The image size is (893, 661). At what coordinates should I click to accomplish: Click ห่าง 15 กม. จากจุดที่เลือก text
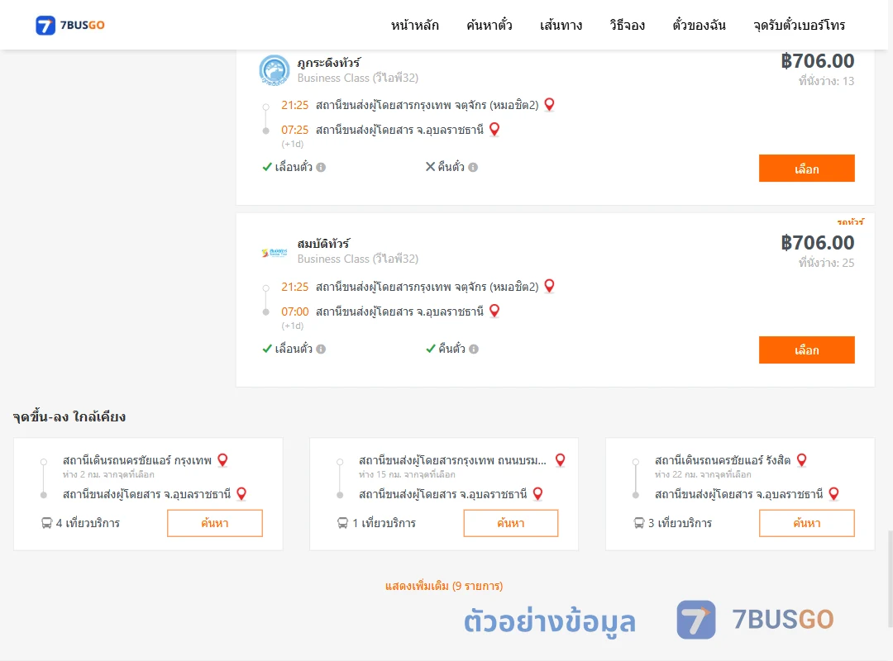pos(407,474)
